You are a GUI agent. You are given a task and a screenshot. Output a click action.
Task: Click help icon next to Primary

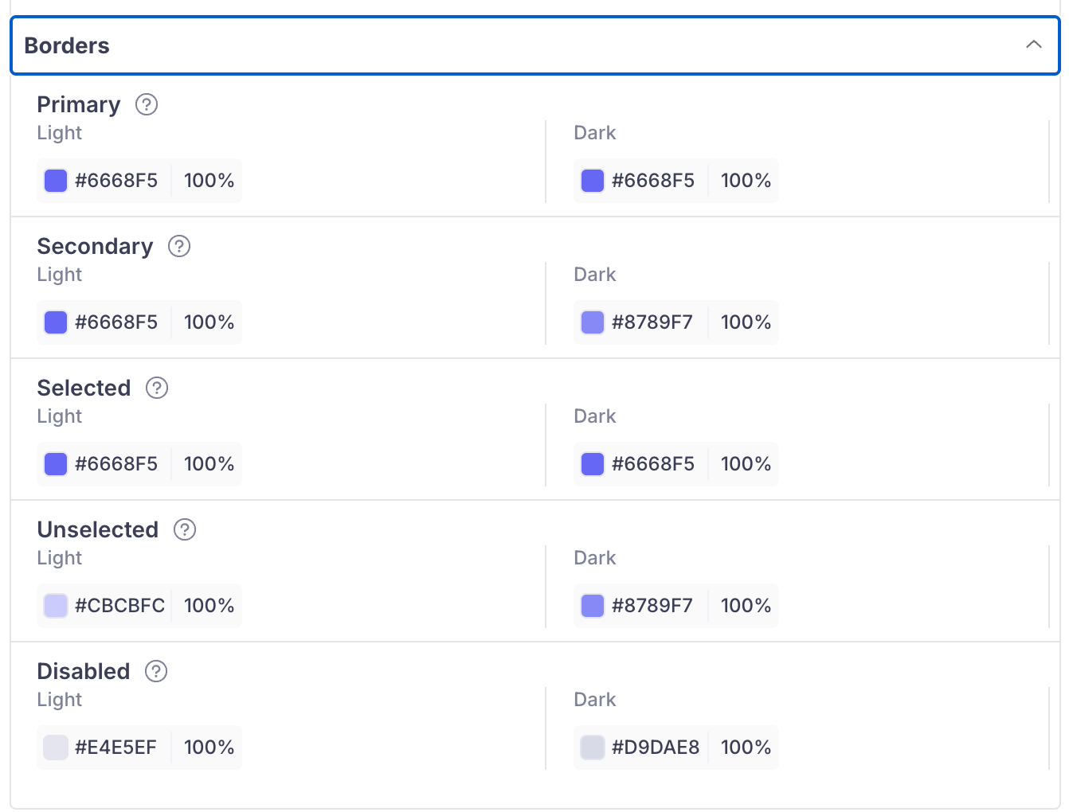coord(147,104)
